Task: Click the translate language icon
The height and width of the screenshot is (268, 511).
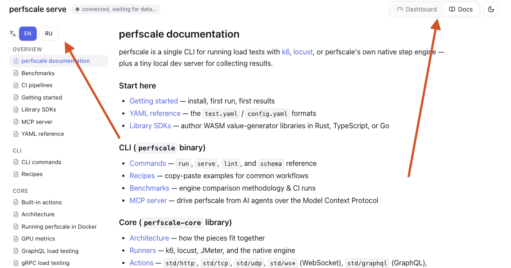Action: click(13, 34)
